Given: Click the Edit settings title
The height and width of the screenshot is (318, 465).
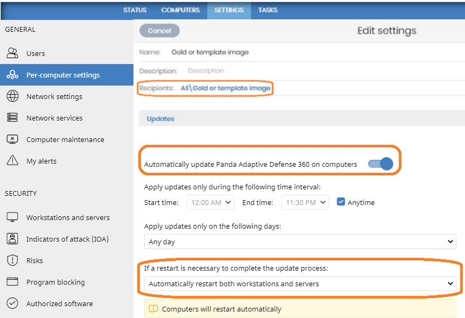Looking at the screenshot, I should click(x=387, y=31).
